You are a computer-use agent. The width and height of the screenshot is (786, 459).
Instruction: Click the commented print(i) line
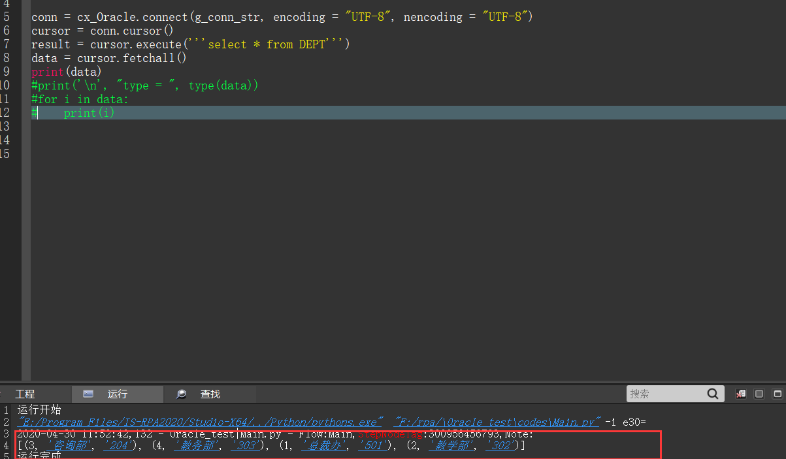point(73,113)
